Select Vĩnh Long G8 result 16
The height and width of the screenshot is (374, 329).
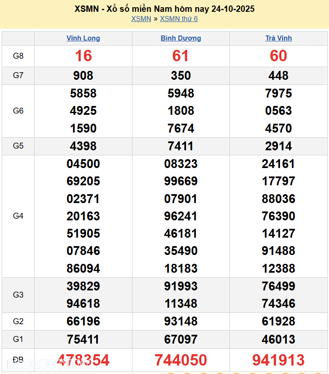click(83, 56)
